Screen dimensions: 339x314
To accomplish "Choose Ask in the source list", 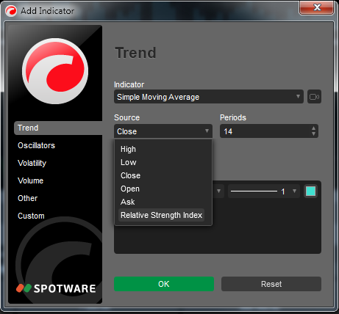I will tap(128, 202).
